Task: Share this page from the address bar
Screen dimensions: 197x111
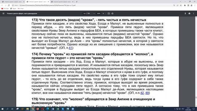Action: pos(177,5)
